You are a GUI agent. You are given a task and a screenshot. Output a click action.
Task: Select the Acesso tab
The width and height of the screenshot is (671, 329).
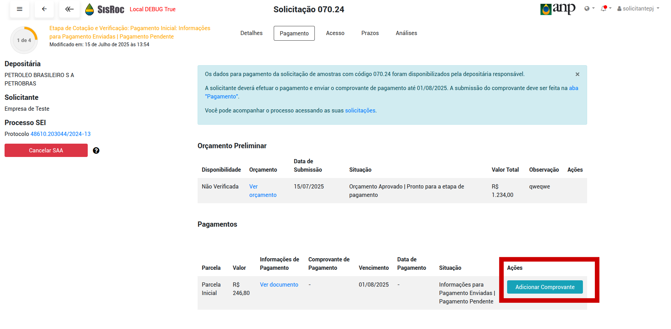coord(335,33)
